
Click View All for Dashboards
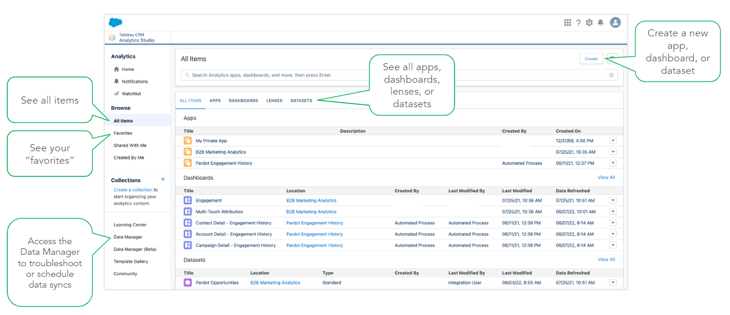606,177
